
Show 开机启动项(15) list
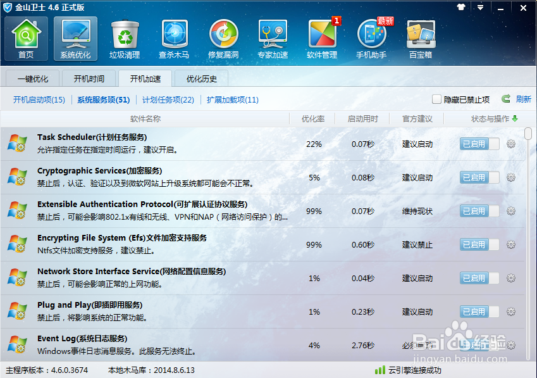coord(39,100)
